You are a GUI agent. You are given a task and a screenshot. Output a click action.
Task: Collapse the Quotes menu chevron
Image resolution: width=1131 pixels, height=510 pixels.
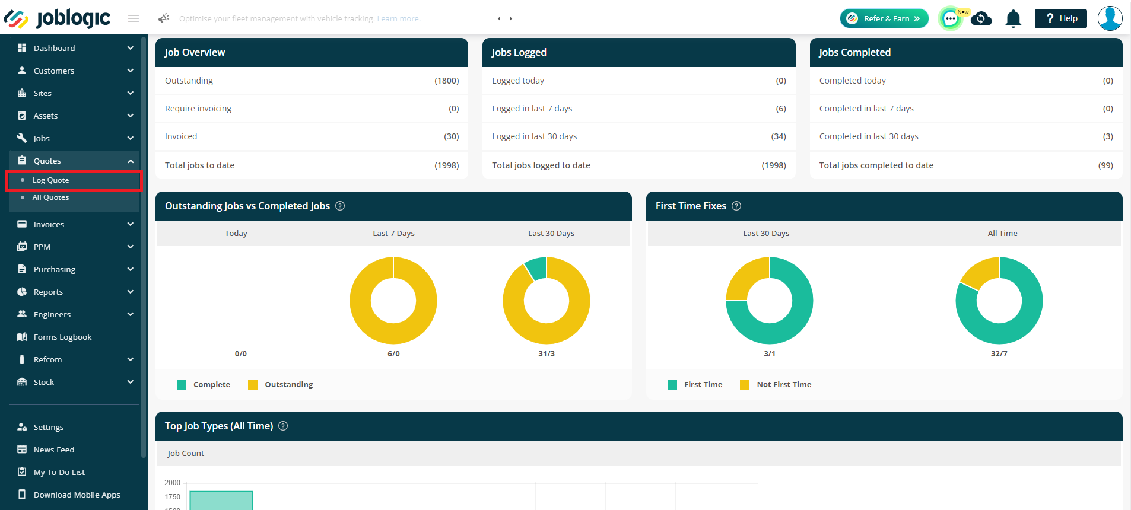131,161
